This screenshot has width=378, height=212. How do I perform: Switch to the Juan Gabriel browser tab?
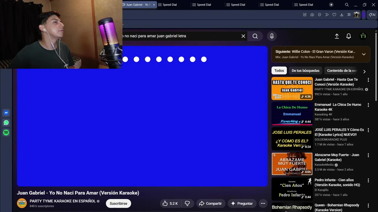pyautogui.click(x=138, y=5)
